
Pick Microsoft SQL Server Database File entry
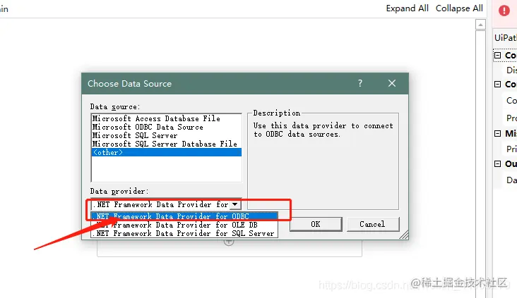pos(166,144)
